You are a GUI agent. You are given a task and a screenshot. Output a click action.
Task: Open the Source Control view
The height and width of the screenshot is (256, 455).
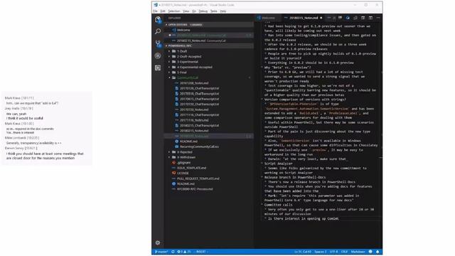[158, 44]
